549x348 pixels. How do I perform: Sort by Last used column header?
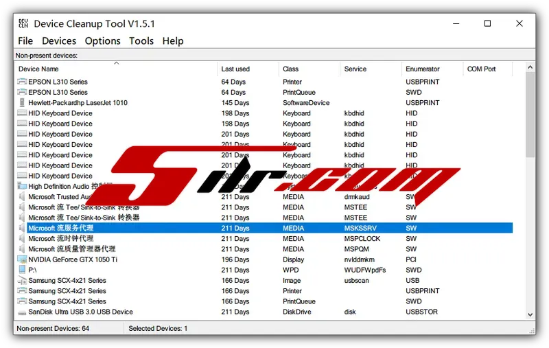[x=248, y=69]
